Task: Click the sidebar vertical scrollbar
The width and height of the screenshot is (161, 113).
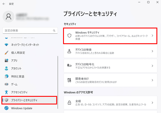Action: (x=58, y=82)
